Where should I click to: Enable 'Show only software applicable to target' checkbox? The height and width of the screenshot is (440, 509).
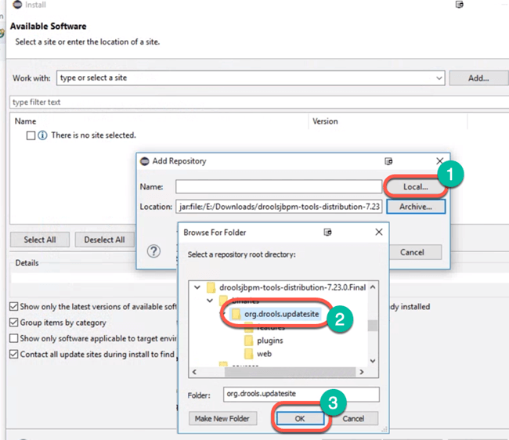[14, 338]
